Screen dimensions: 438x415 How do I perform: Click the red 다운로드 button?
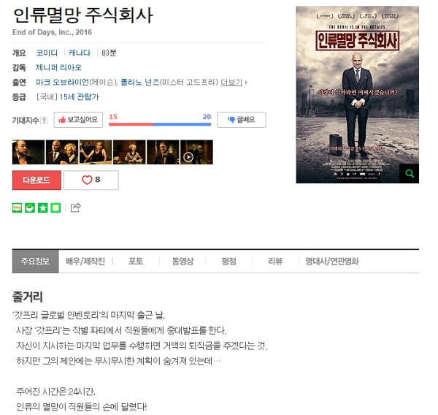[x=36, y=180]
